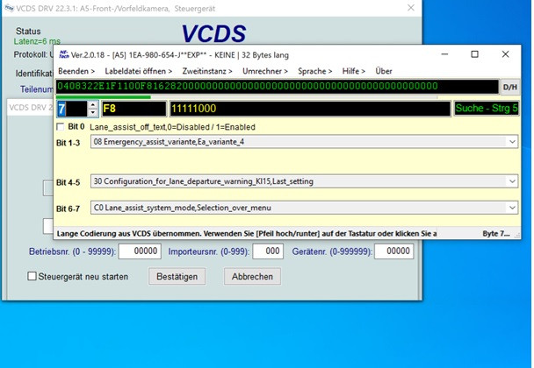This screenshot has width=534, height=368.
Task: Click the Importeursnr. field in VCDS
Action: pos(268,251)
